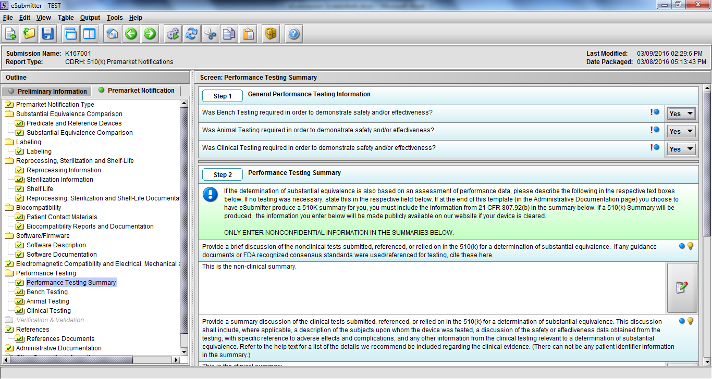Click the gears with play arrow icon
This screenshot has height=379, width=712.
coord(173,34)
